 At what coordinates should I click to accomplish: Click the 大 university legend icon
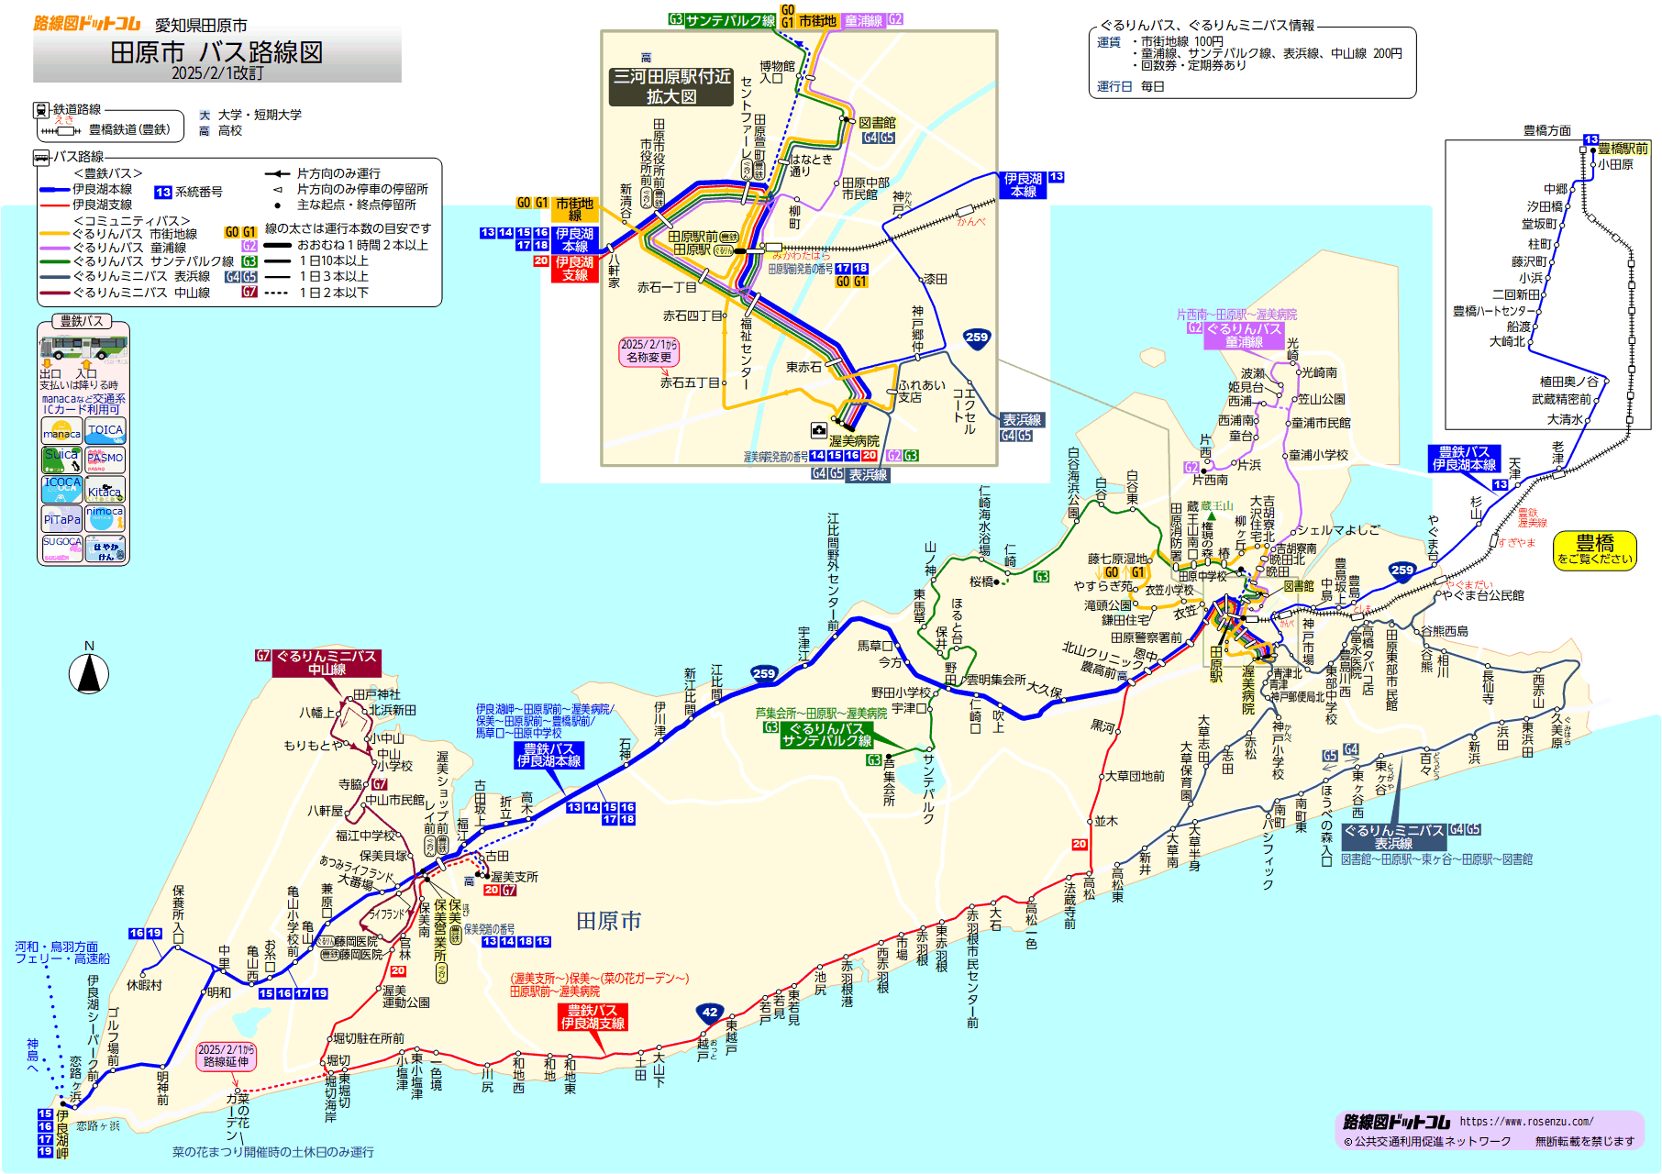click(205, 115)
